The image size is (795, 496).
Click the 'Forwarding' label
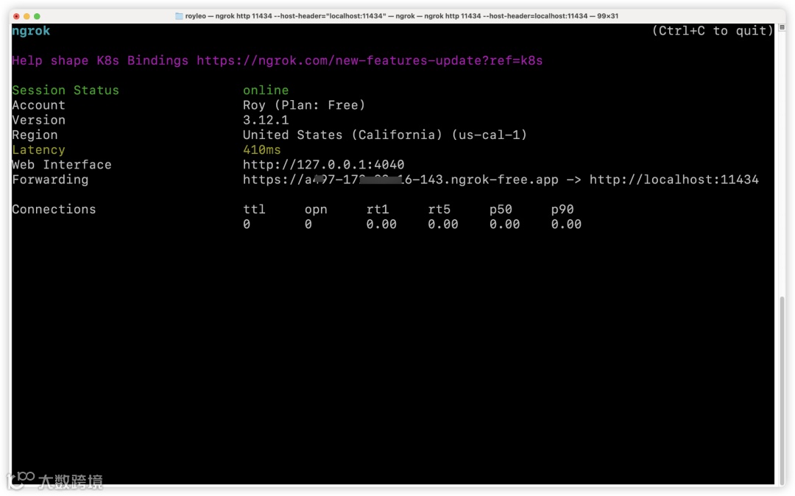[50, 180]
